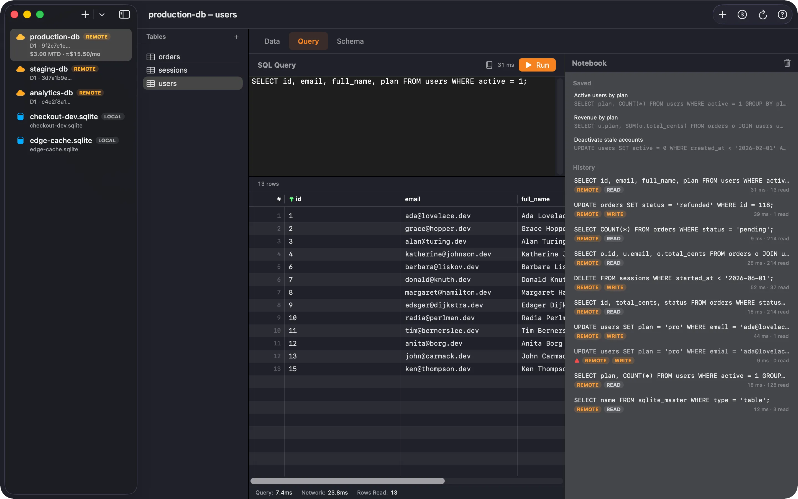Open the dropdown chevron next to add database

point(102,14)
